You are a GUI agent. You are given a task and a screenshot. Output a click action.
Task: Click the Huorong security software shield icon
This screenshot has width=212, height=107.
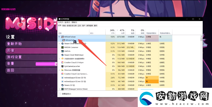[x=62, y=59]
